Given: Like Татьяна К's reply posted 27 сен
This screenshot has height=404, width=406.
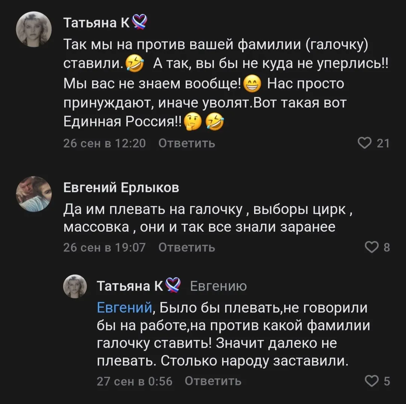Looking at the screenshot, I should pos(371,381).
